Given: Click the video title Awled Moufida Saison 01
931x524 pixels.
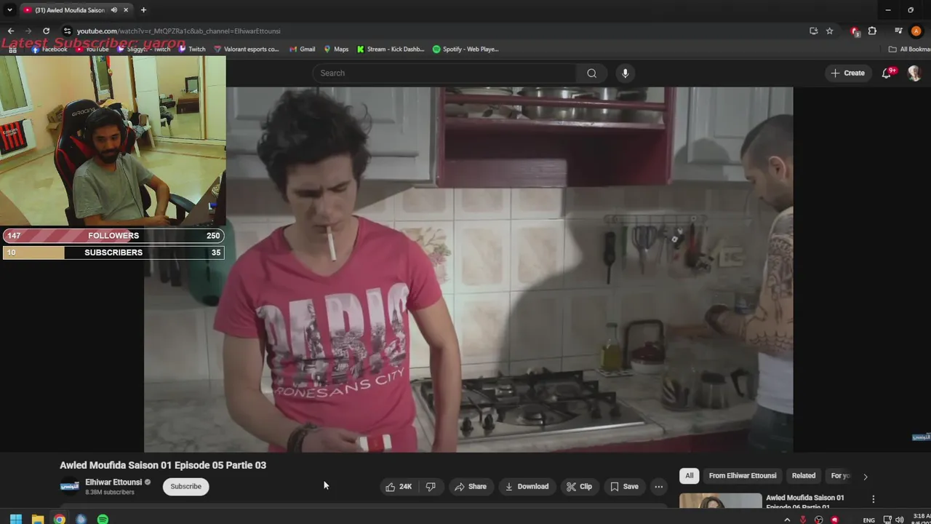Looking at the screenshot, I should coord(163,465).
